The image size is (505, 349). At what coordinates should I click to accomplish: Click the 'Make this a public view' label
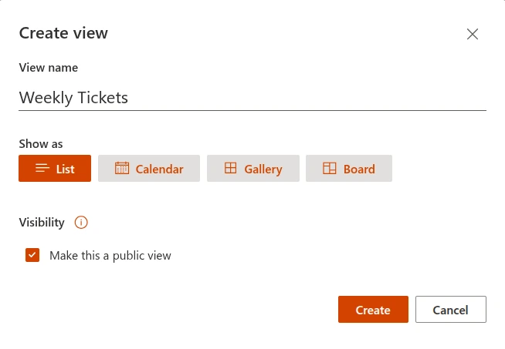coord(110,256)
